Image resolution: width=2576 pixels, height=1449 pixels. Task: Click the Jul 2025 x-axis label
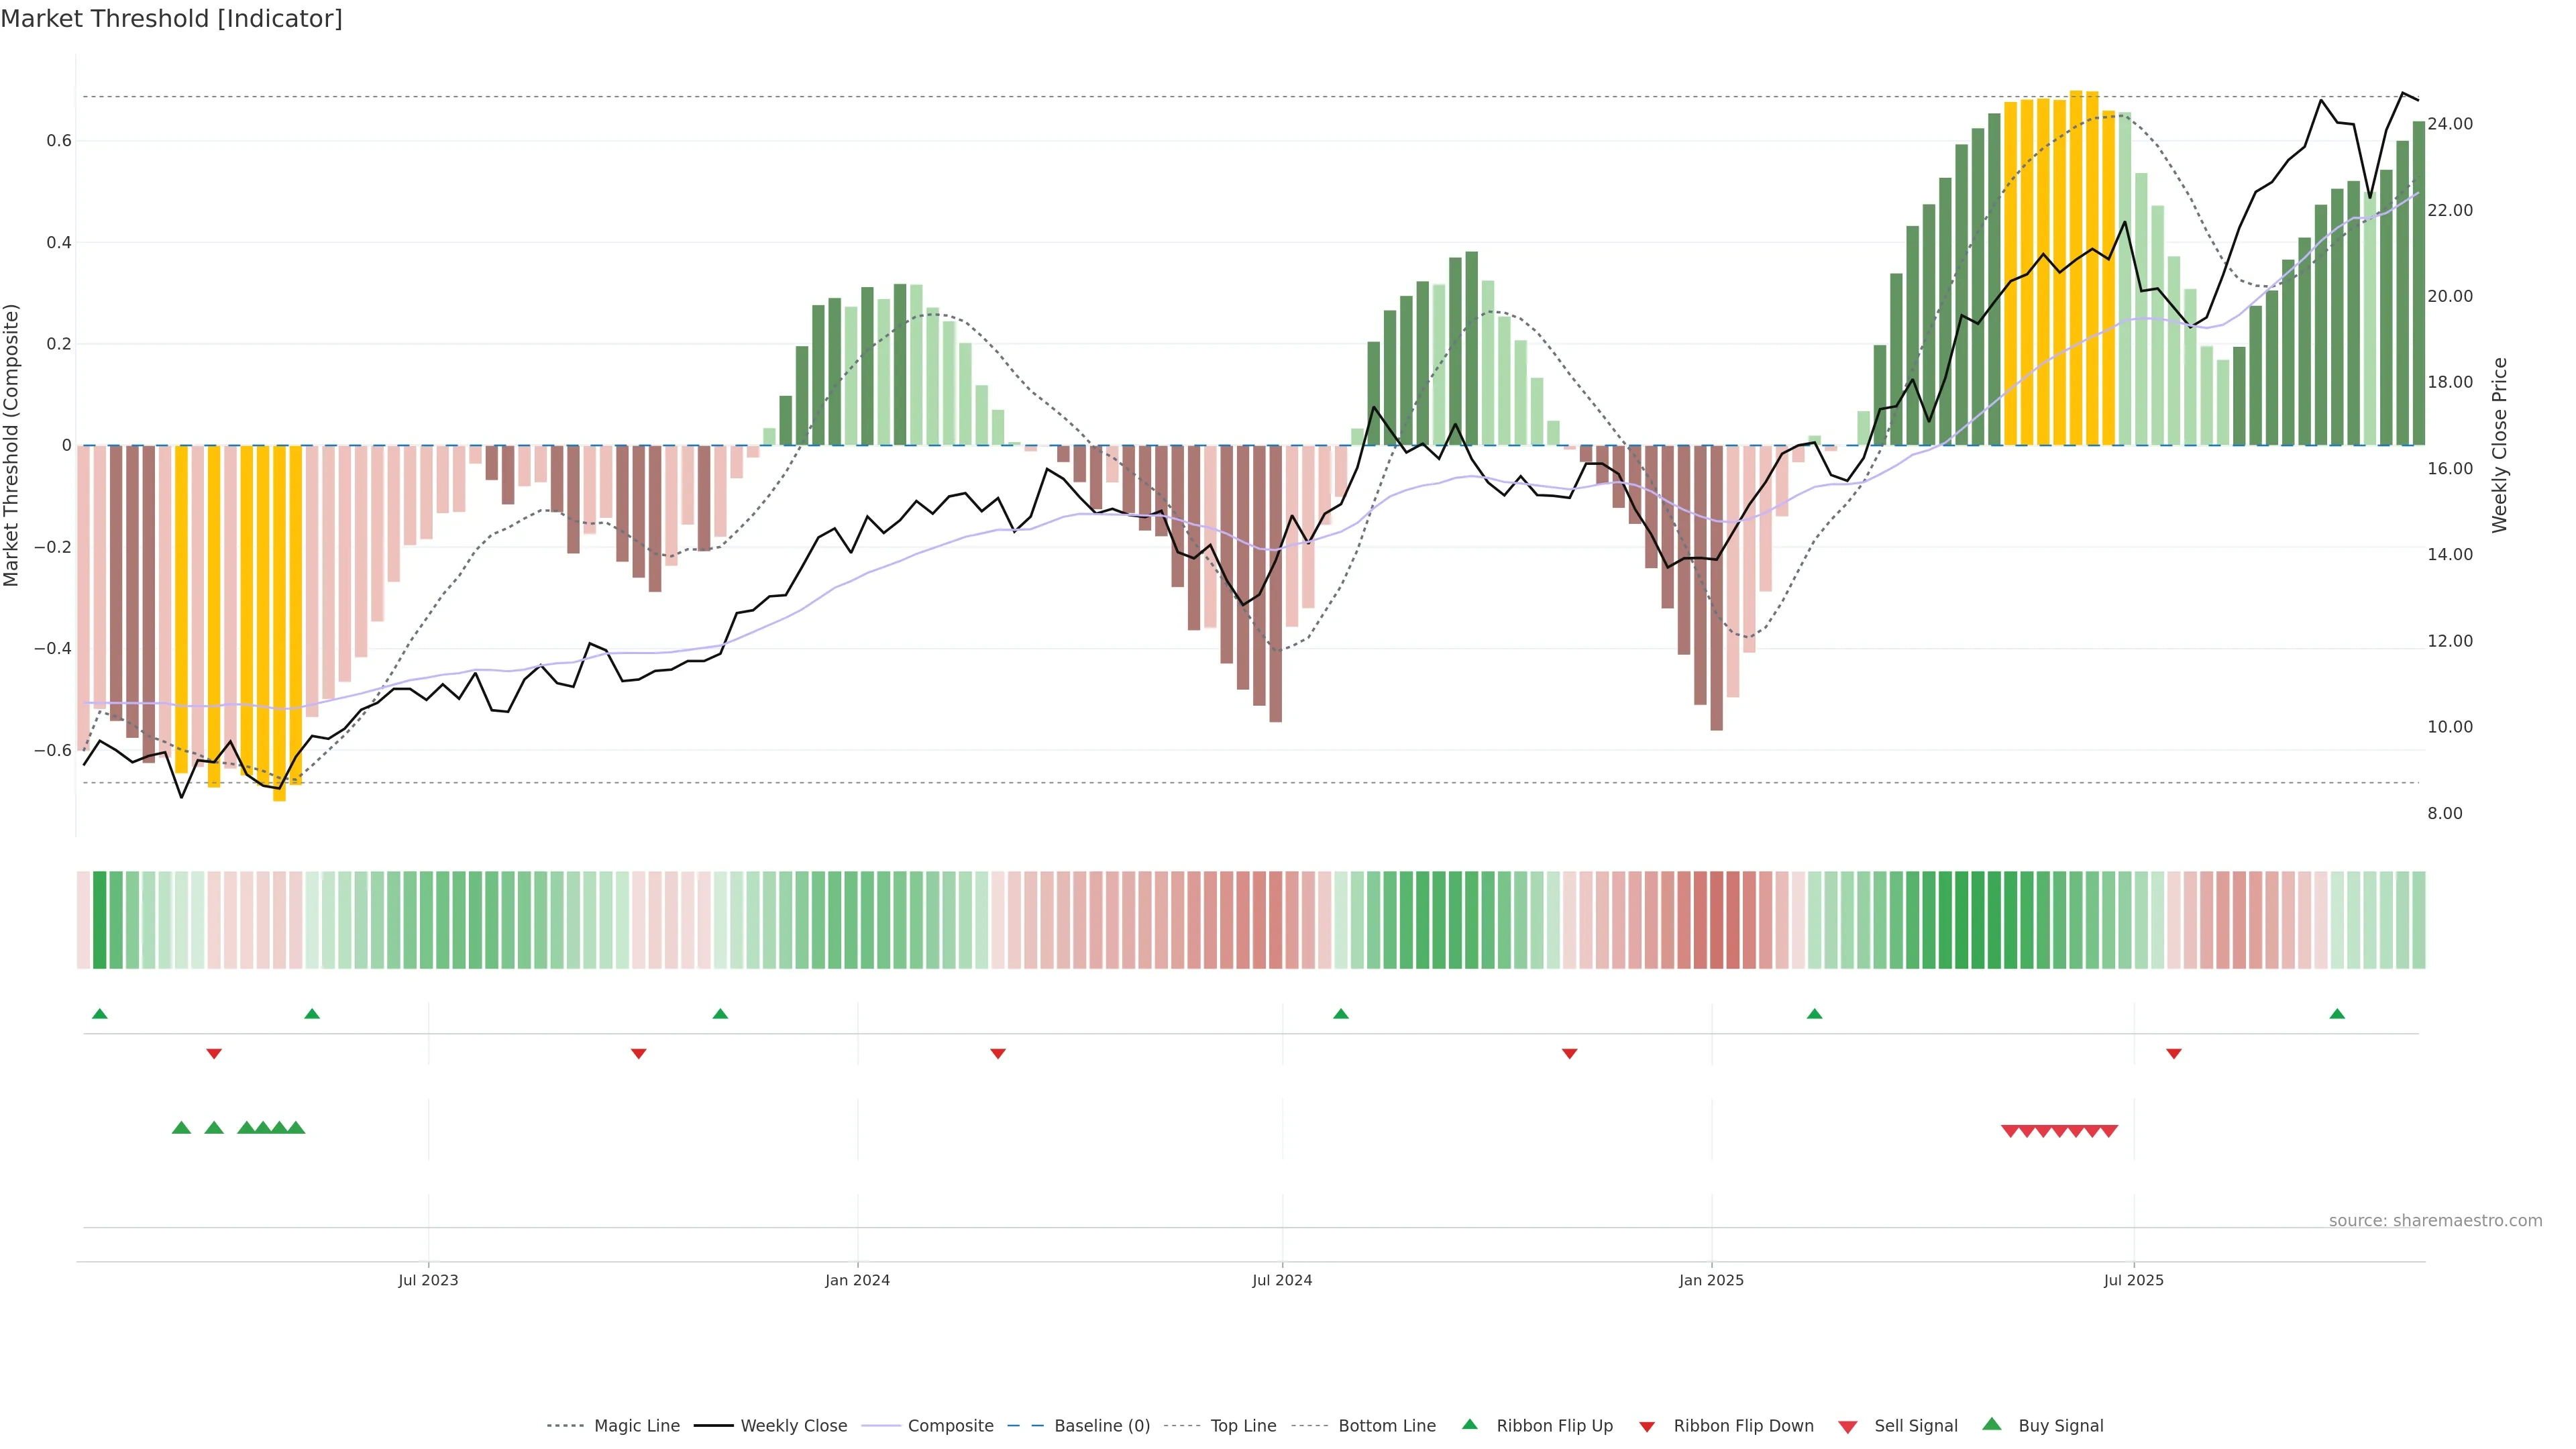(2133, 1280)
